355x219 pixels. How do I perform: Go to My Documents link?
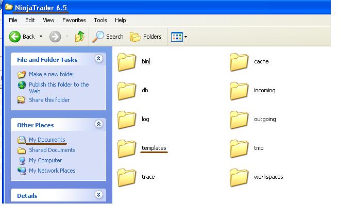click(x=47, y=140)
